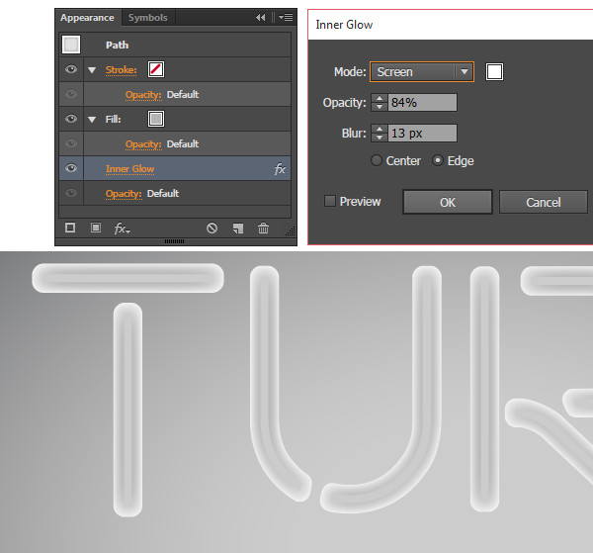Screen dimensions: 593x553
Task: Click the Opacity link below Inner Glow
Action: click(x=124, y=194)
